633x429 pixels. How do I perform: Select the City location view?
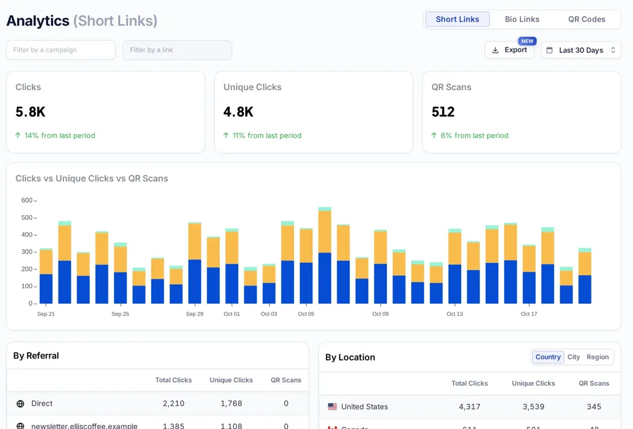click(573, 357)
